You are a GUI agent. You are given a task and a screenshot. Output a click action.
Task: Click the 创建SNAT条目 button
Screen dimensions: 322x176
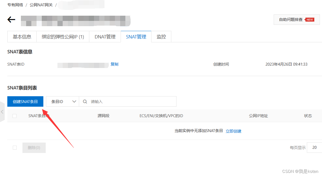[x=25, y=101]
